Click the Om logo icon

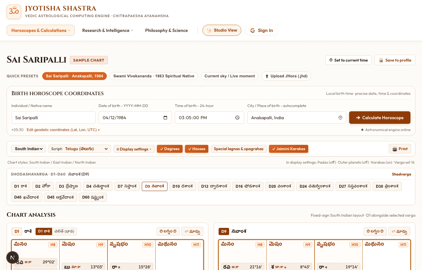pyautogui.click(x=14, y=12)
